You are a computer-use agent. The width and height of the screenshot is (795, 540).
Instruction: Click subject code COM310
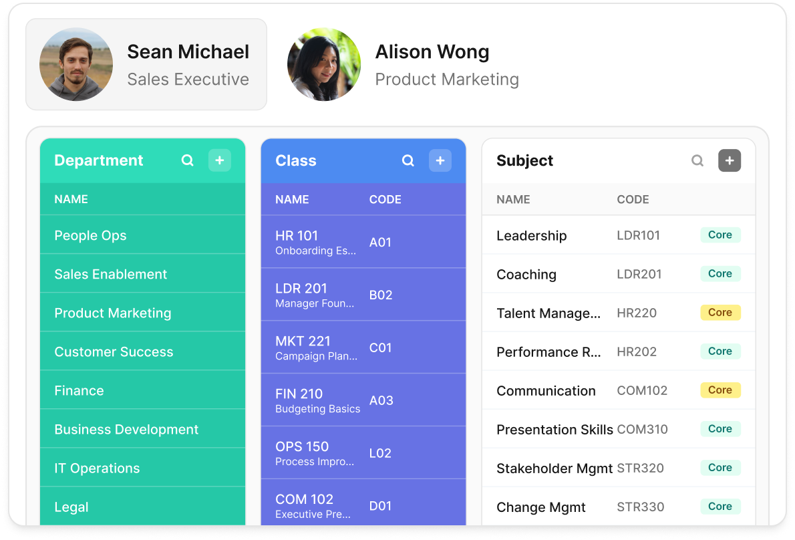[643, 430]
